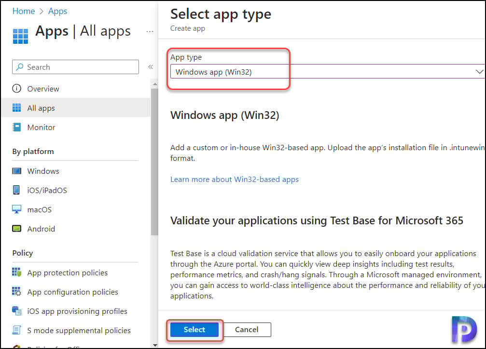Open the Monitor section
The image size is (486, 349).
(x=76, y=127)
